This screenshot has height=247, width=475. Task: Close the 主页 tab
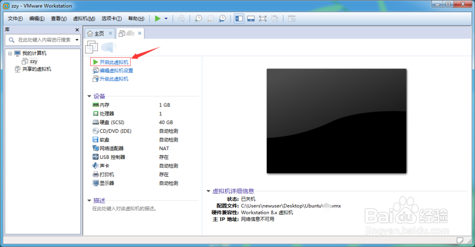tap(110, 33)
